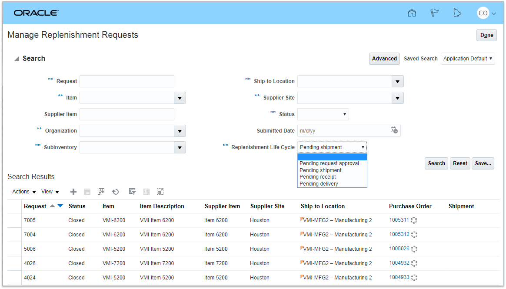Screen dimensions: 506x289
Task: Add a new request with the plus icon
Action: click(x=73, y=192)
